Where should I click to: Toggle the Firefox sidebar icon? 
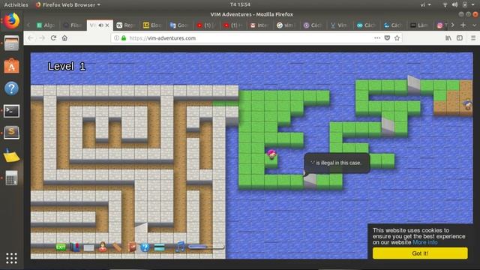(460, 38)
